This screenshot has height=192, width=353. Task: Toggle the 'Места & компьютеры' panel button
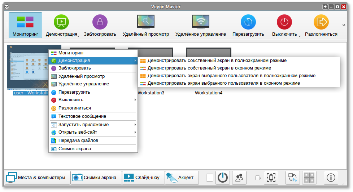click(x=36, y=178)
